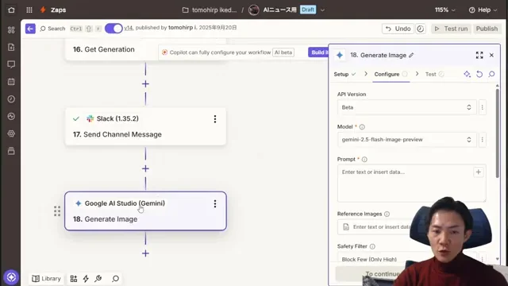
Task: Click the tools wrench icon in bottom toolbar
Action: [98, 279]
